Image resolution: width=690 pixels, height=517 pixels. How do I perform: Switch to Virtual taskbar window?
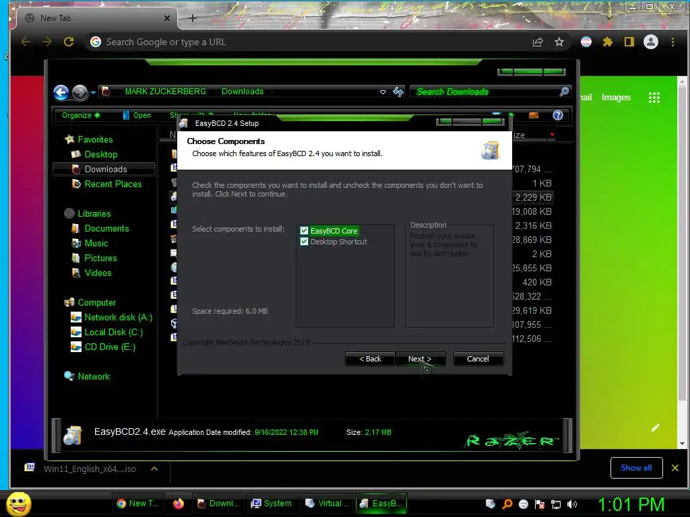pos(327,504)
